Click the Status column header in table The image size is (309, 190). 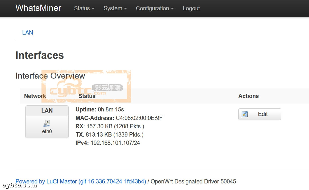pyautogui.click(x=87, y=96)
